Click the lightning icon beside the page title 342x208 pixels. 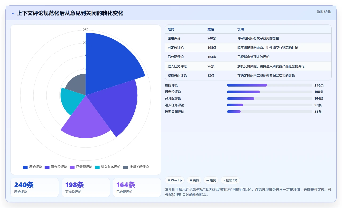13,13
